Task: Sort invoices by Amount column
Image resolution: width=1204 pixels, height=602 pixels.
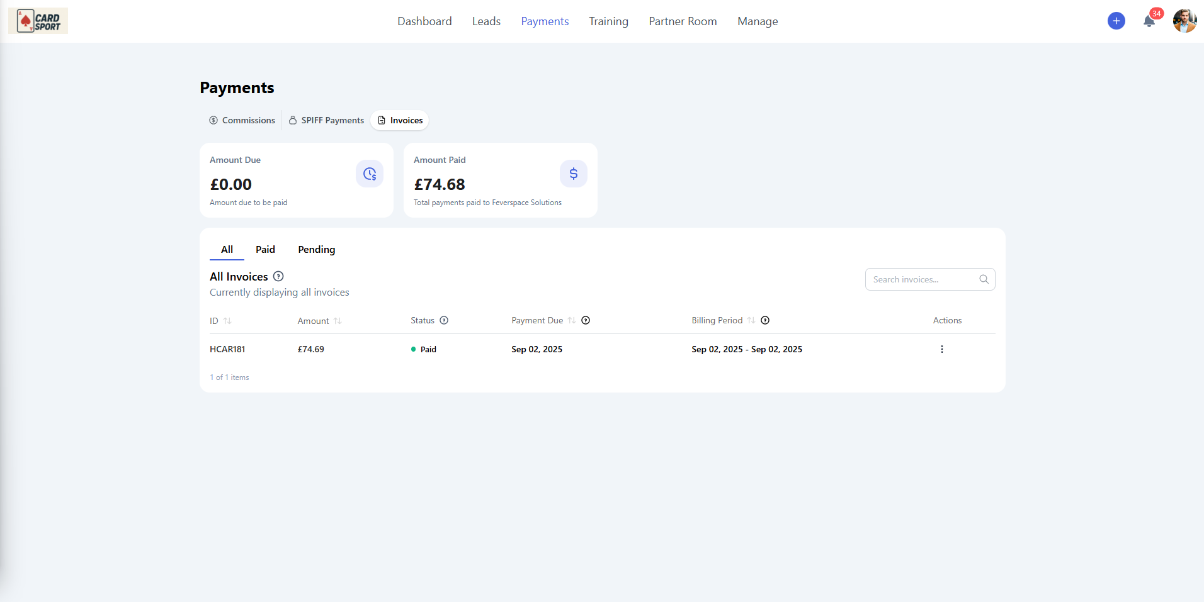Action: [x=338, y=321]
